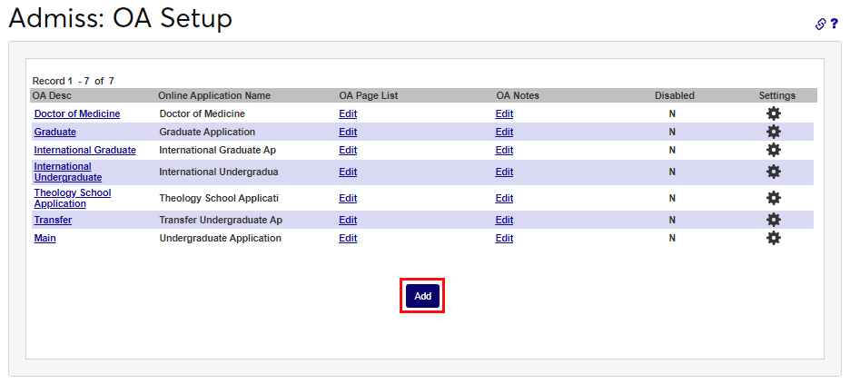This screenshot has height=384, width=850.
Task: Select the 'International Undergradua' name cell
Action: [219, 172]
